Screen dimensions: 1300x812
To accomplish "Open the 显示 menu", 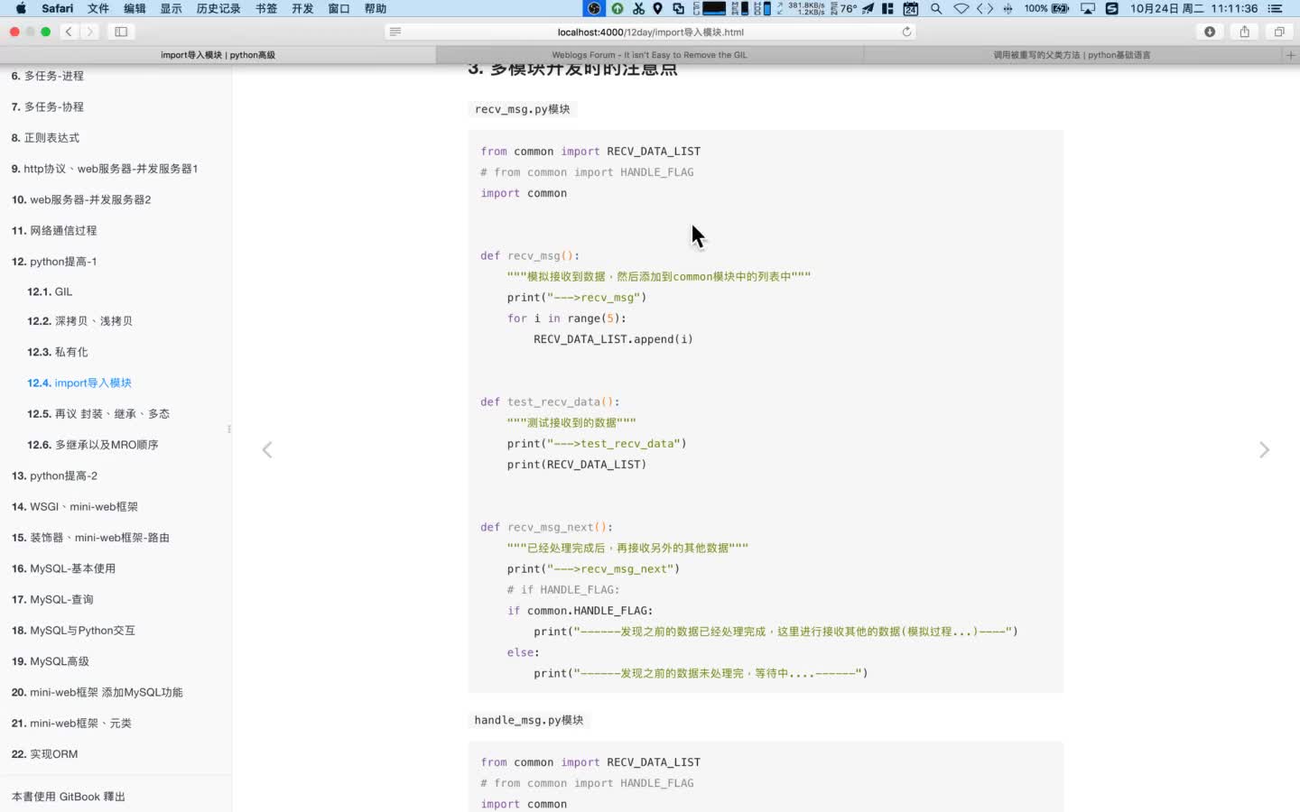I will (171, 8).
